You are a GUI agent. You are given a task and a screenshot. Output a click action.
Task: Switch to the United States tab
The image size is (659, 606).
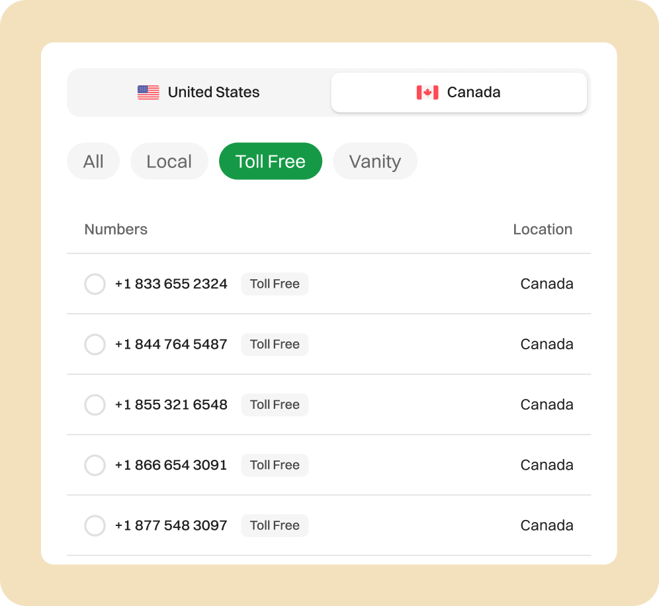pos(199,93)
